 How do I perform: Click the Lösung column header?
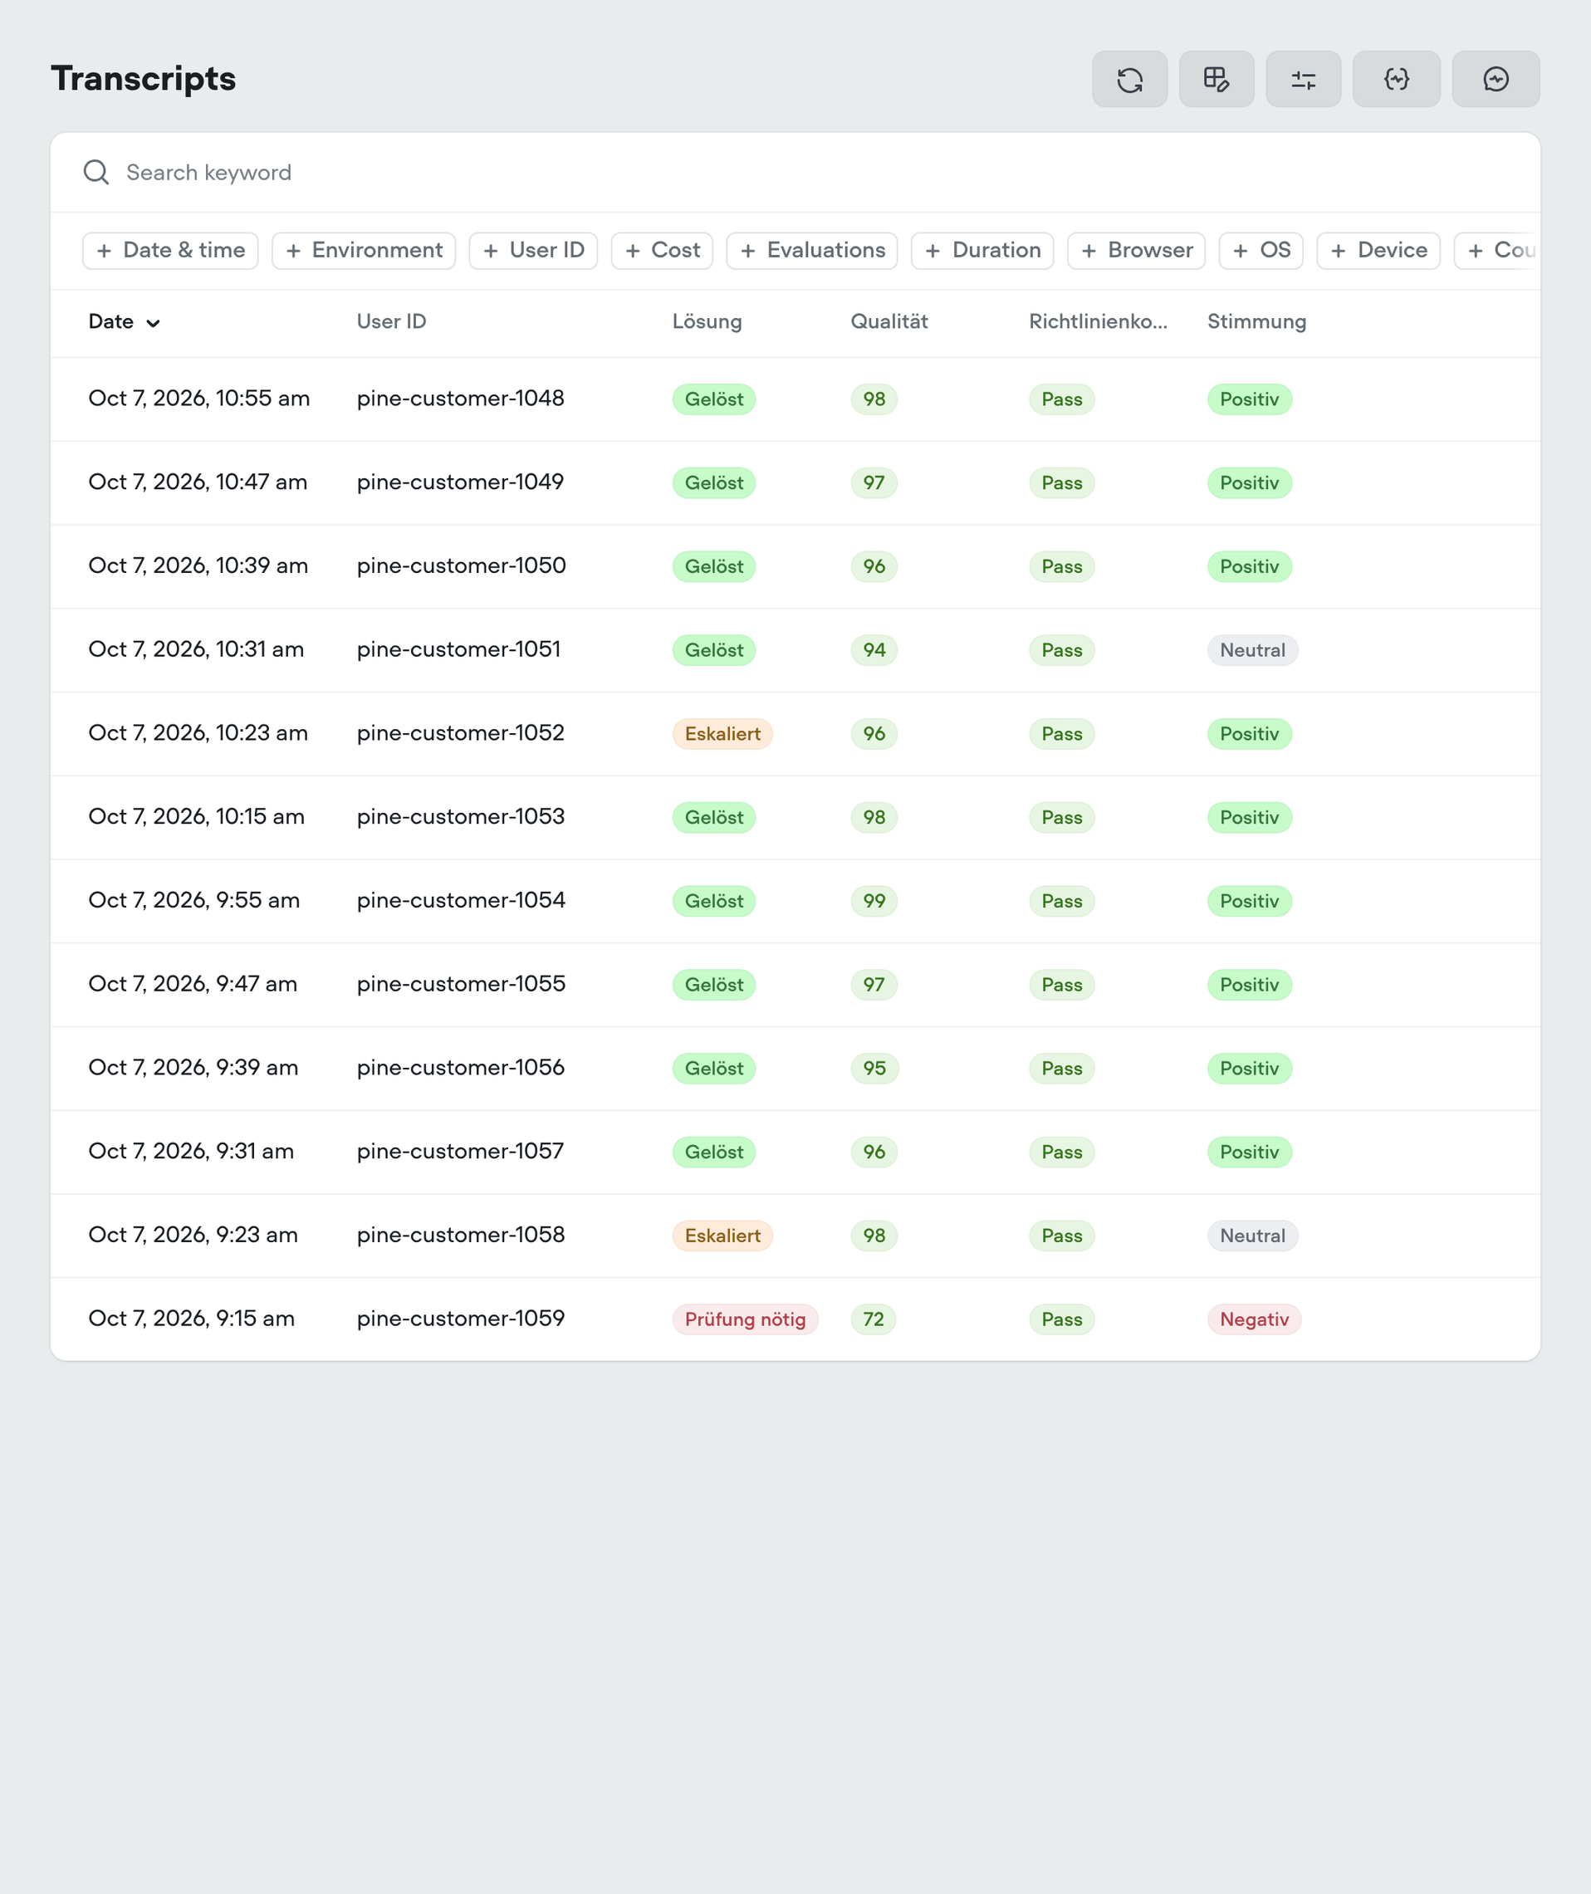pos(707,322)
